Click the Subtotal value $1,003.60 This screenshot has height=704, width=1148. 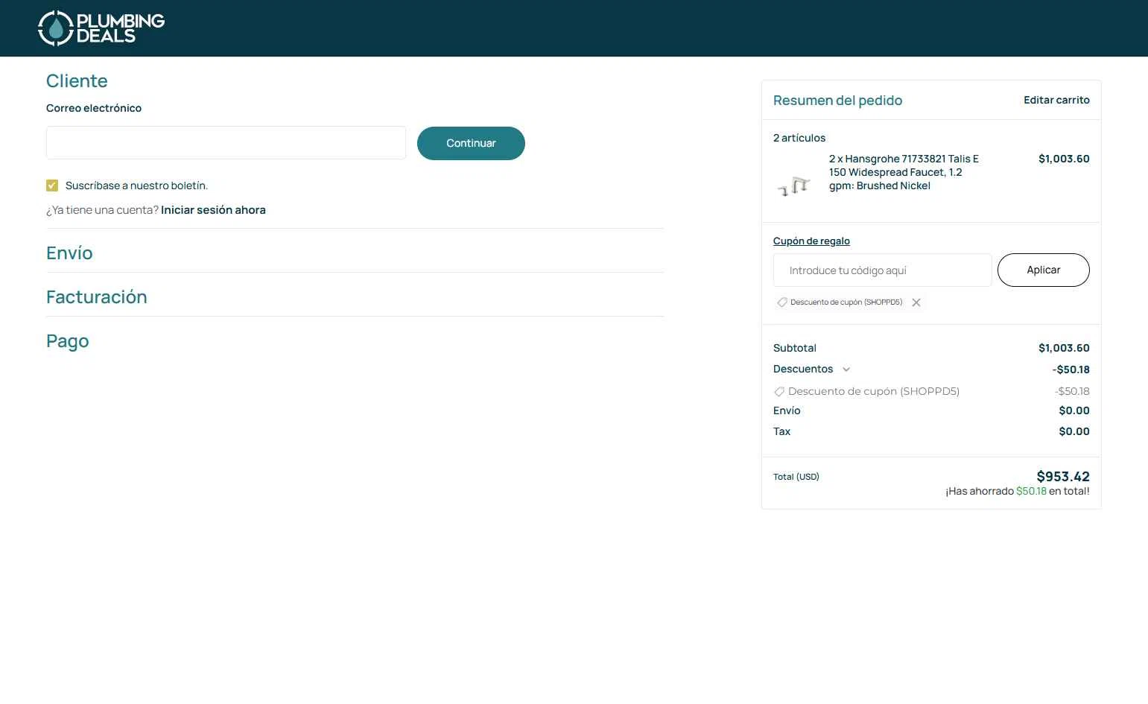click(1064, 348)
